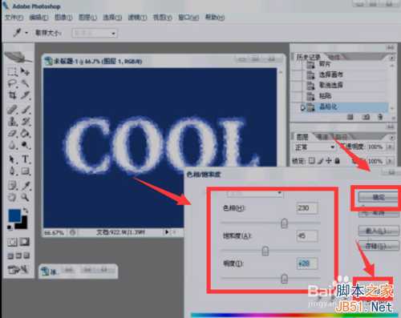Open the black background color swatch
This screenshot has width=401, height=318.
point(23,224)
